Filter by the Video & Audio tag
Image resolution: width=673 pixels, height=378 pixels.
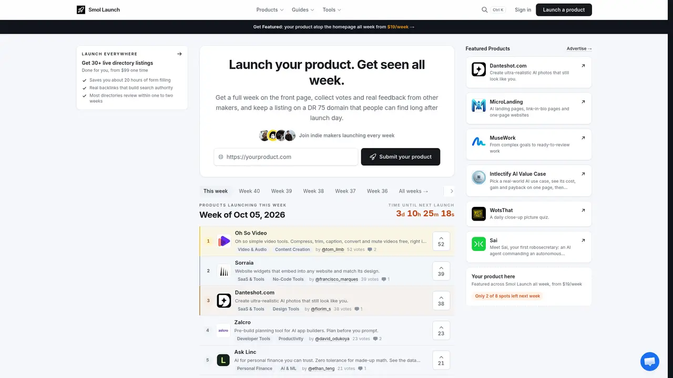tap(252, 249)
